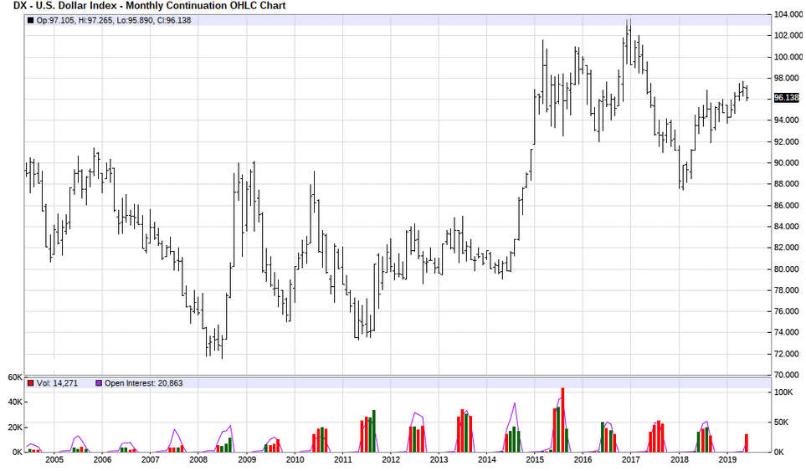The height and width of the screenshot is (471, 806).
Task: Click the 102.000 price axis label
Action: tap(788, 35)
